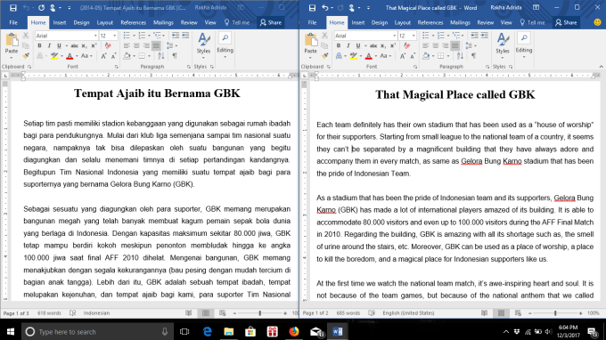Image resolution: width=606 pixels, height=340 pixels.
Task: Center-align text in left window
Action: tap(136, 46)
